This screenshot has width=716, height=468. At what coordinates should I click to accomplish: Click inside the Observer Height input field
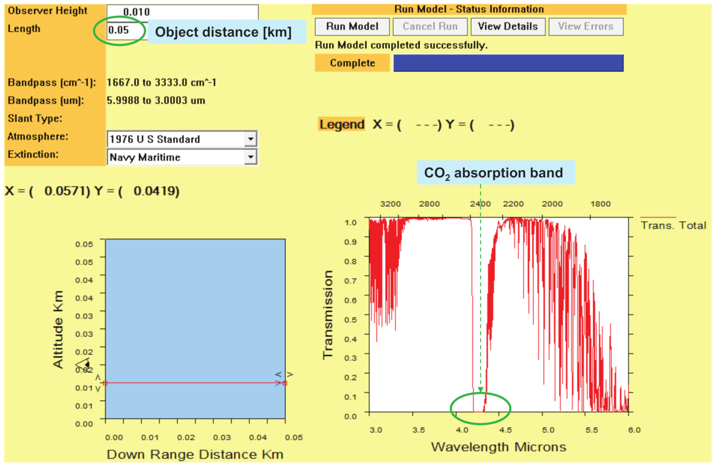tap(180, 11)
